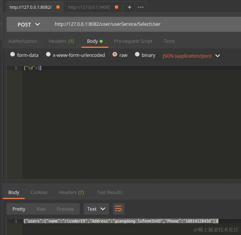
Task: Toggle word wrap in response viewer
Action: click(118, 209)
